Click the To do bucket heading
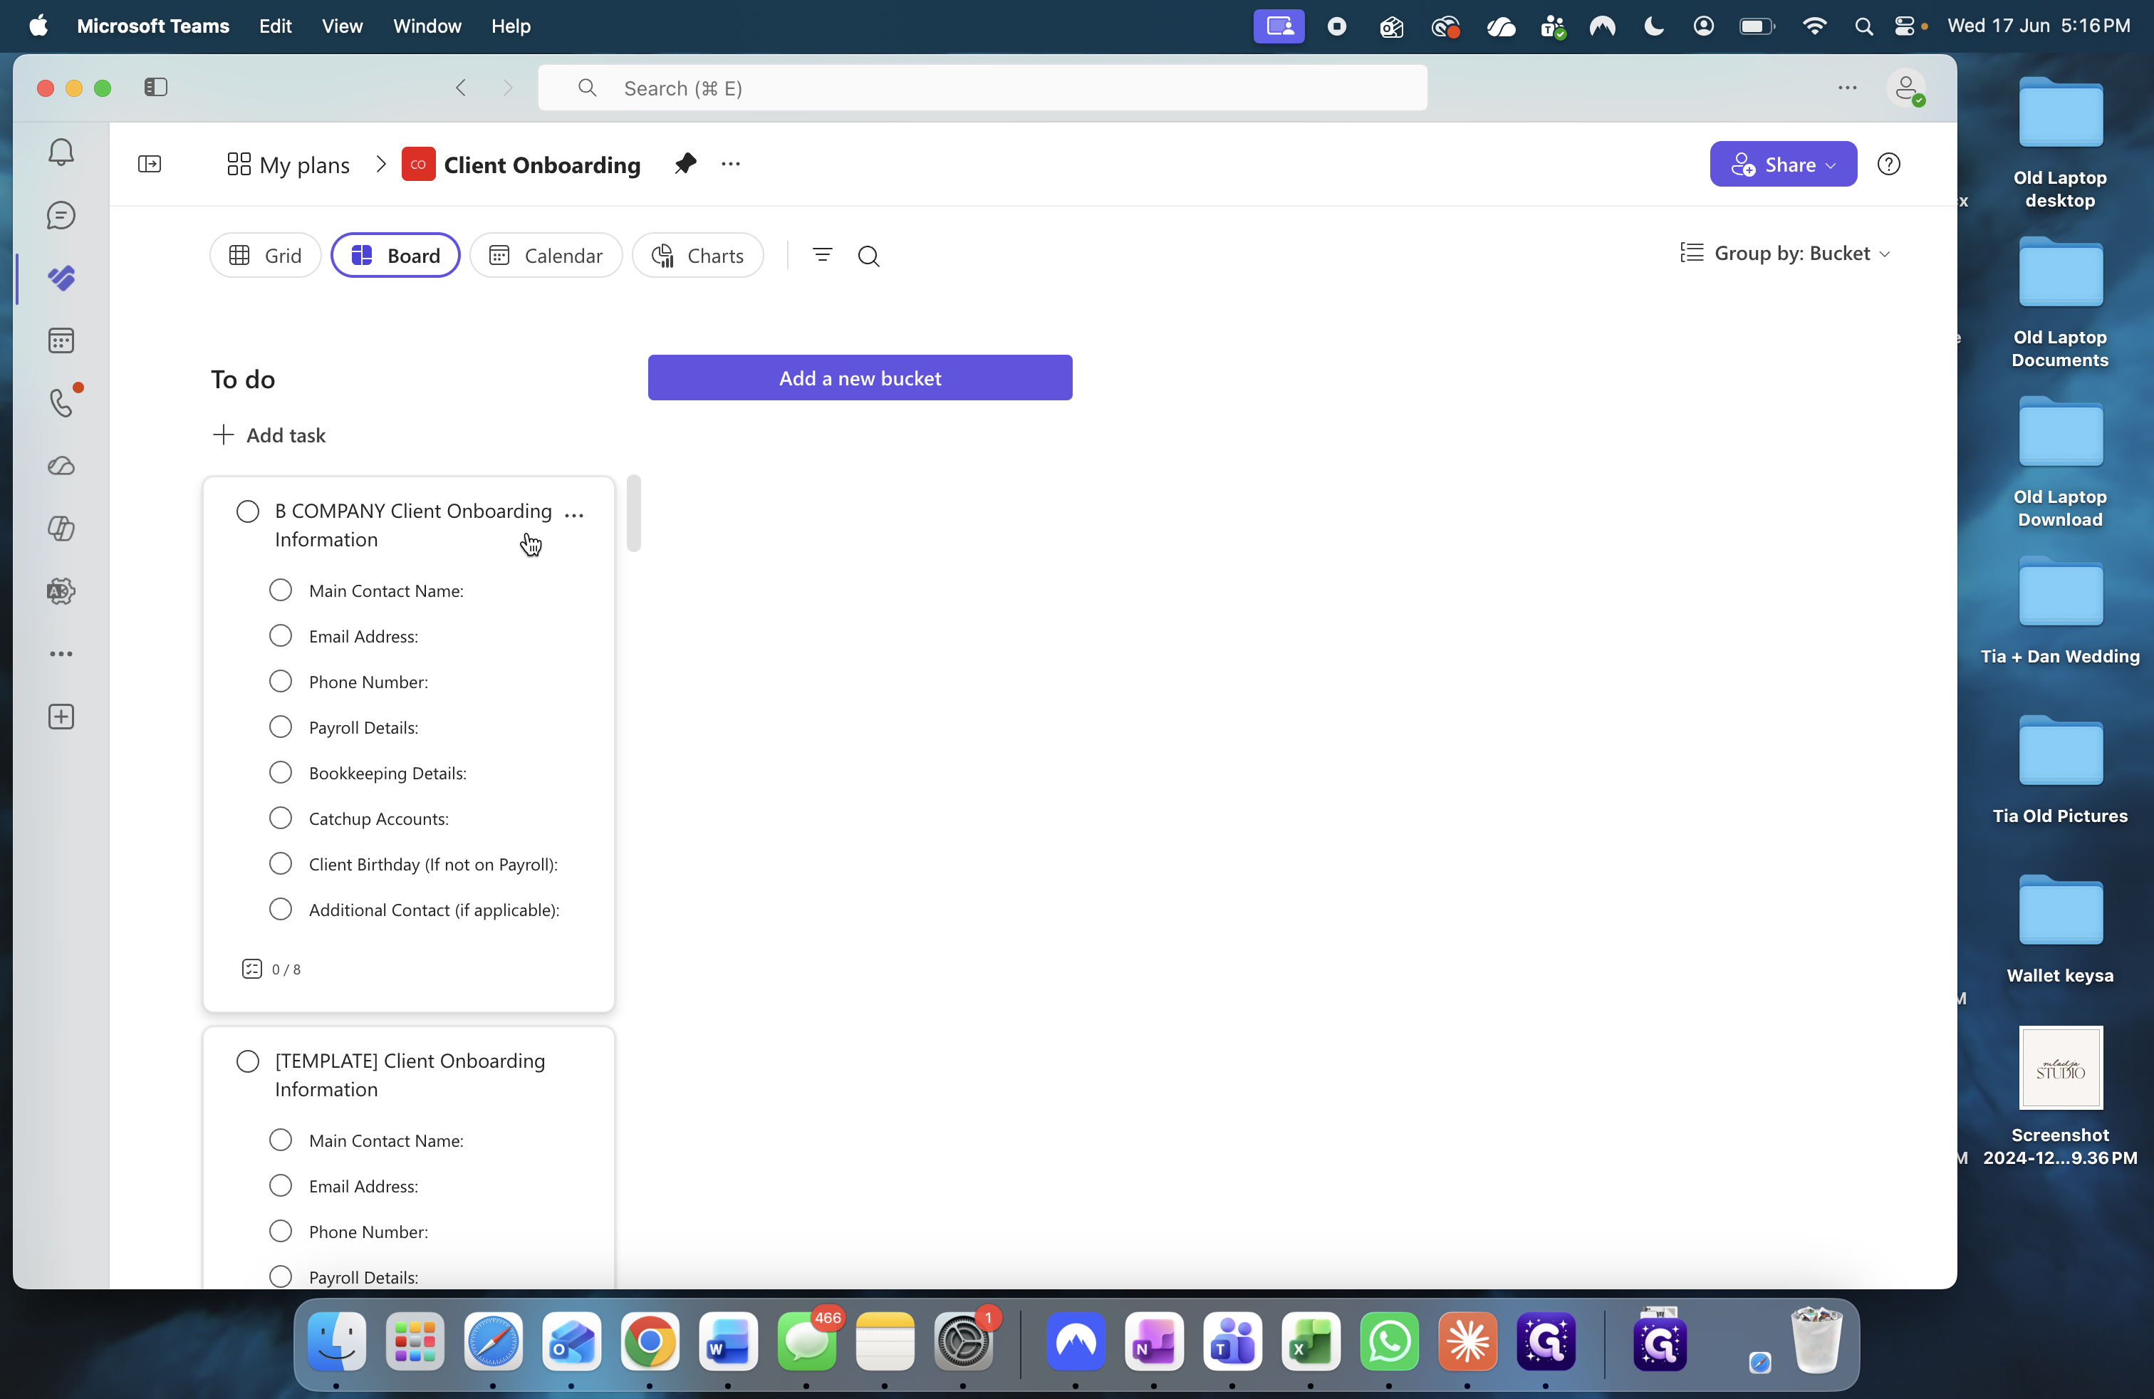The height and width of the screenshot is (1399, 2154). click(x=243, y=379)
